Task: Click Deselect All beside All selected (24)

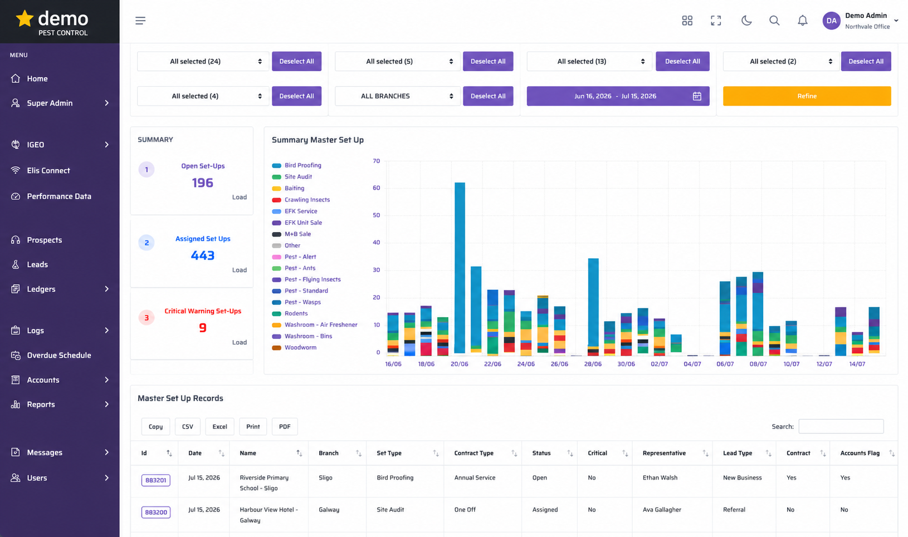Action: (296, 61)
